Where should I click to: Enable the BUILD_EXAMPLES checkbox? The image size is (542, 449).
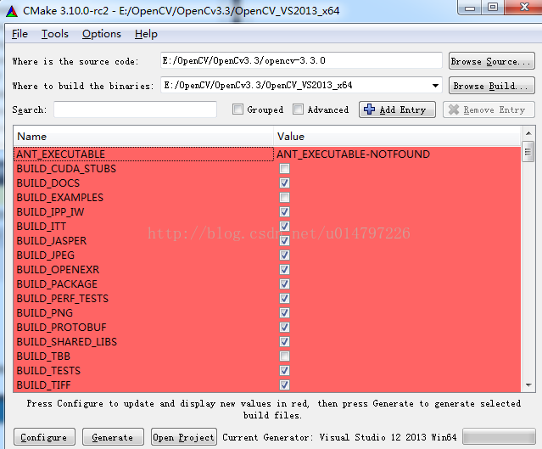pyautogui.click(x=284, y=198)
